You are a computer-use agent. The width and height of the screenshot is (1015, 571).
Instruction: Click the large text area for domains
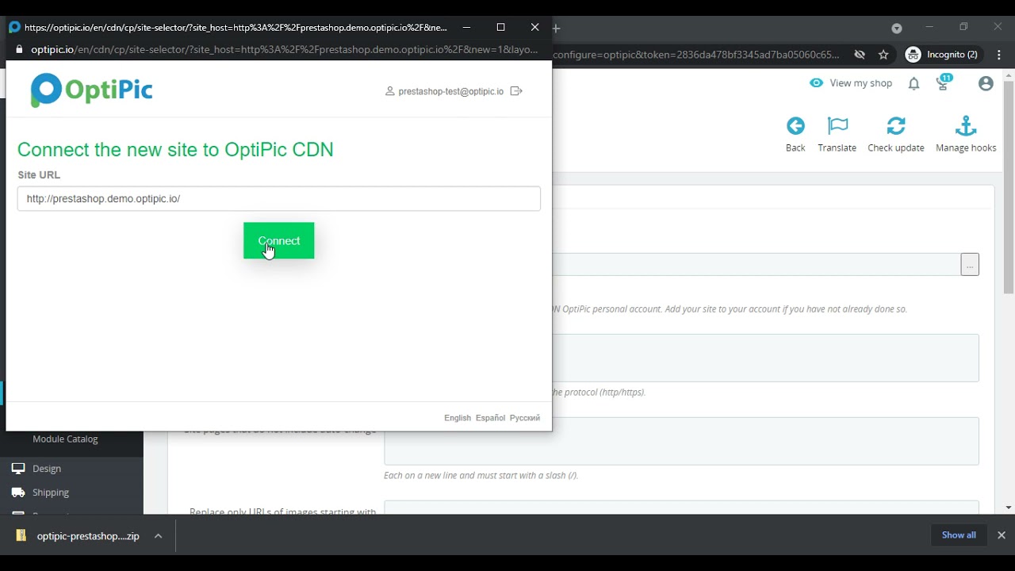(765, 358)
